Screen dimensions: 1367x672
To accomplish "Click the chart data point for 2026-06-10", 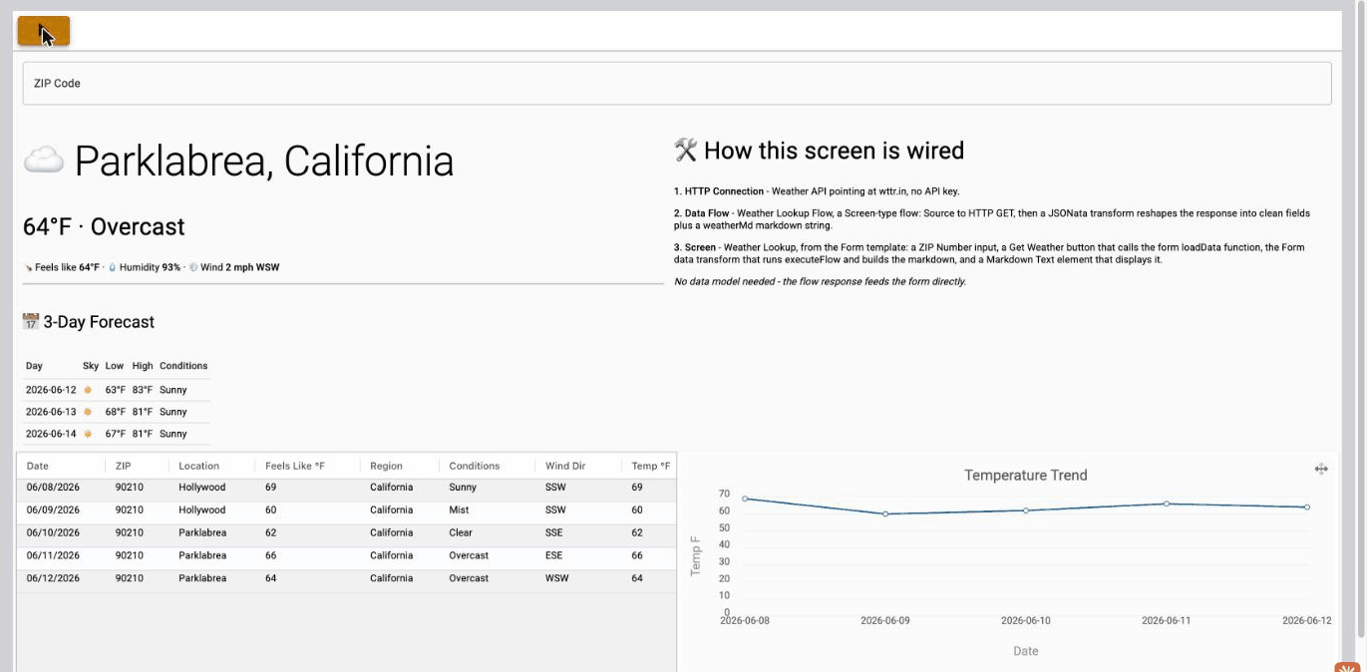I will pos(1026,510).
